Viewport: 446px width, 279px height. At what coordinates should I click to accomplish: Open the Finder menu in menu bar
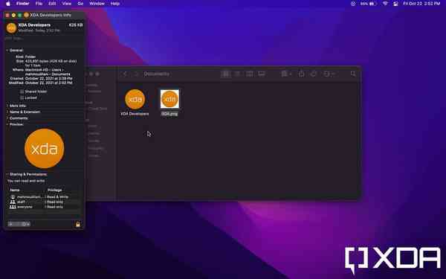click(x=23, y=4)
